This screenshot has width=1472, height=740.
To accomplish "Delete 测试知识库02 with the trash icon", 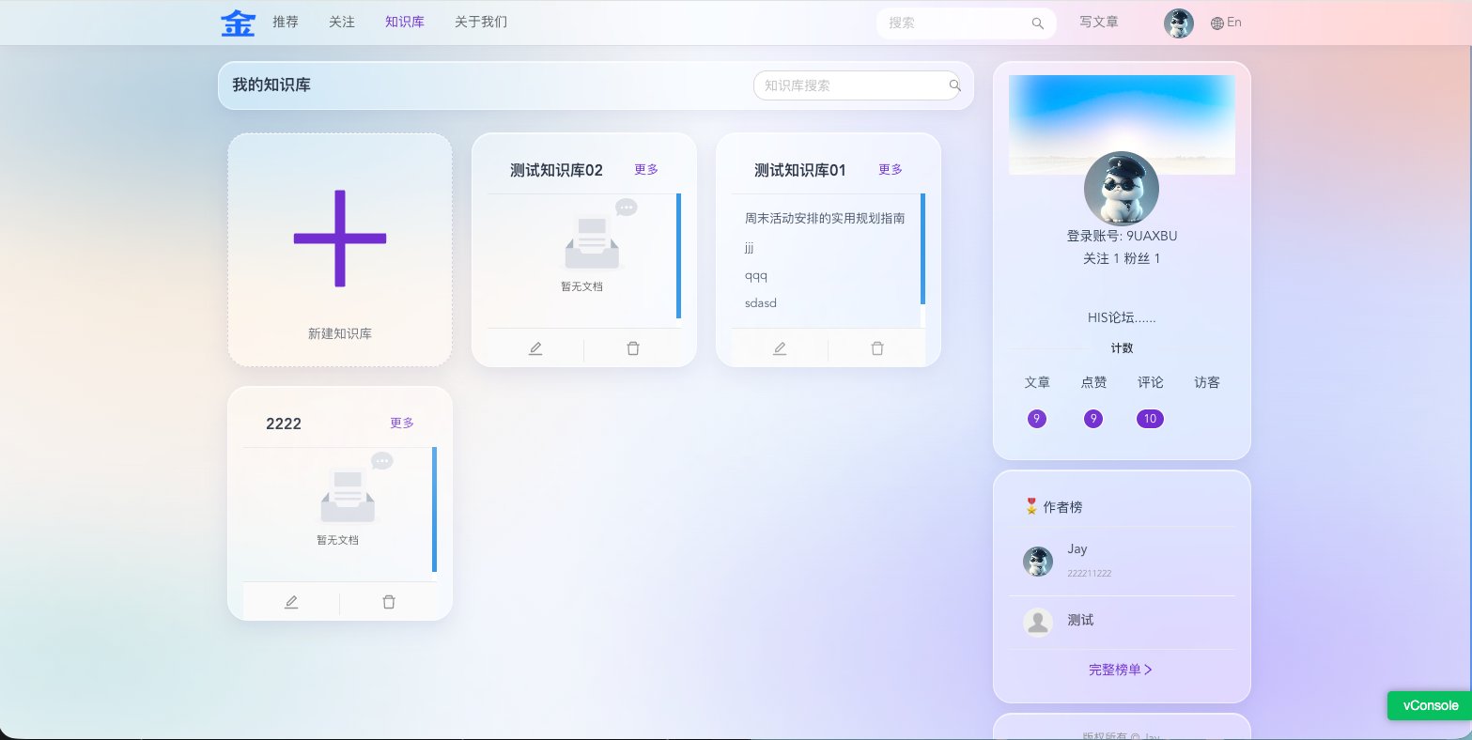I will click(x=633, y=348).
